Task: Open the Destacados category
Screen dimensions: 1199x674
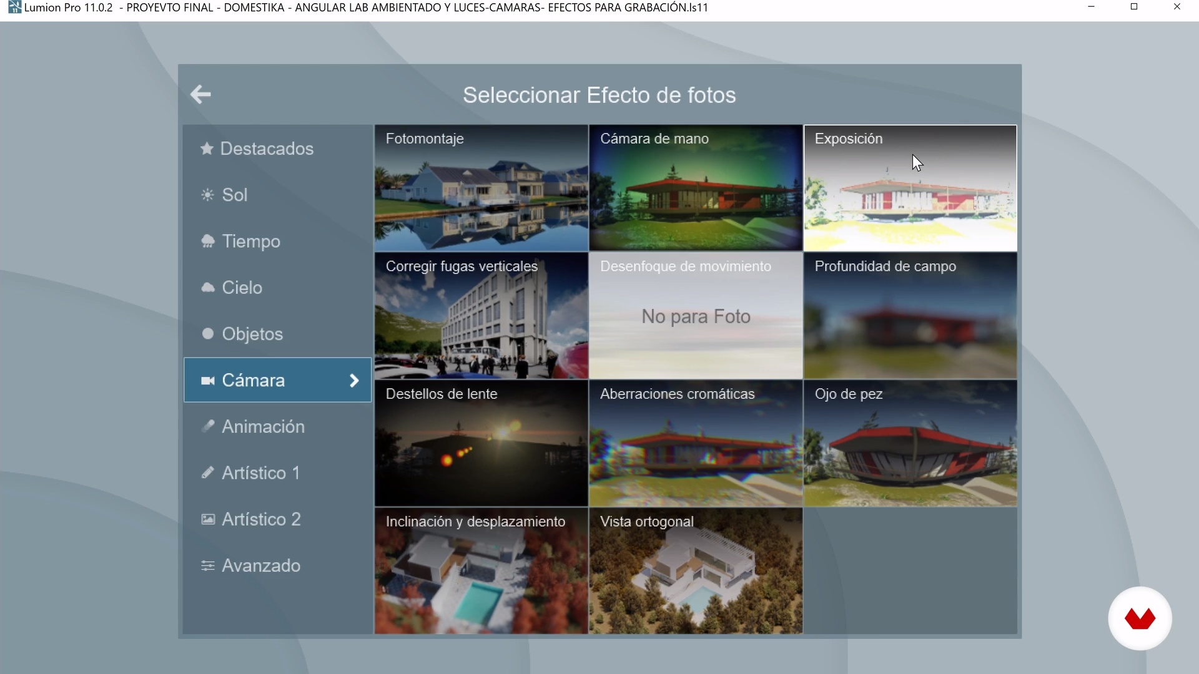Action: (x=278, y=149)
